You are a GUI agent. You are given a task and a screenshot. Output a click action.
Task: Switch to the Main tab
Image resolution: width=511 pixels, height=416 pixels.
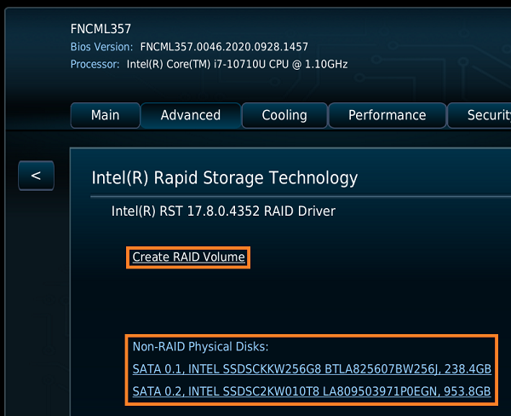[105, 115]
